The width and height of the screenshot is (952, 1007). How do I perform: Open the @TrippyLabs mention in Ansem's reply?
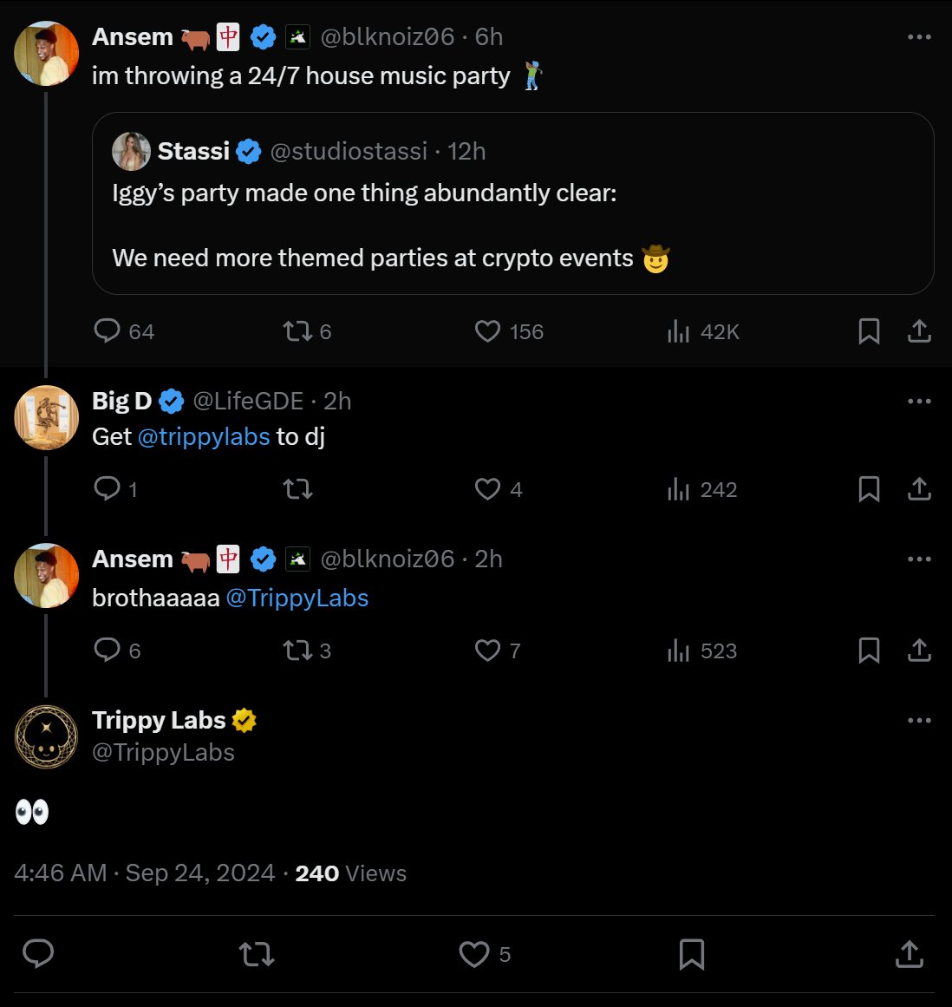tap(297, 598)
